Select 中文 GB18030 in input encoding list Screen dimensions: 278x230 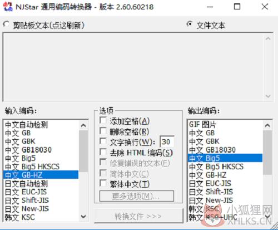coord(41,150)
